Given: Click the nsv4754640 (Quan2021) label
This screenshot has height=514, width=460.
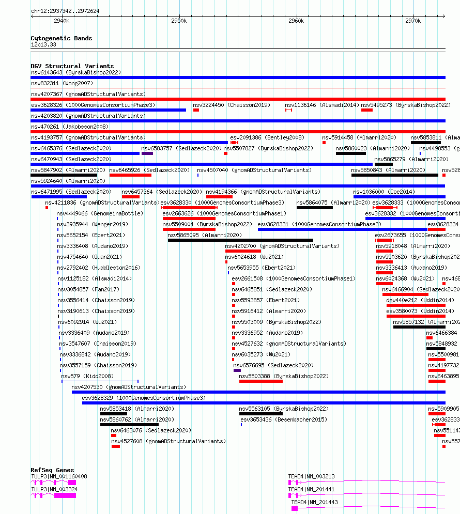Looking at the screenshot, I should 89,256.
